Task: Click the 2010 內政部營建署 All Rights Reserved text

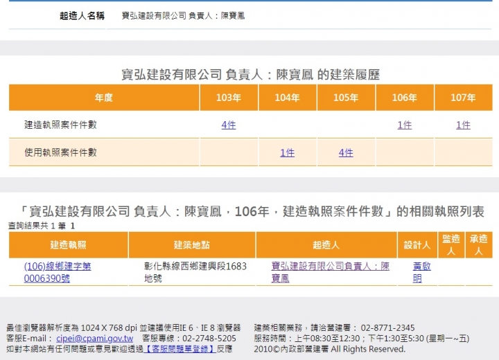Action: (330, 349)
